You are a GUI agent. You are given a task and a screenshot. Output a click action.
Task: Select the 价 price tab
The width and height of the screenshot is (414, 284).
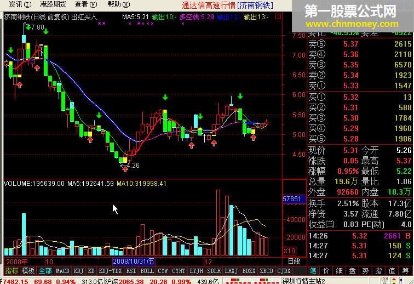pyautogui.click(x=326, y=271)
